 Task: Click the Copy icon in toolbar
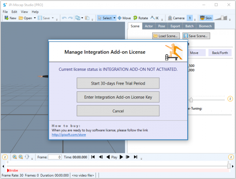[x=78, y=18]
